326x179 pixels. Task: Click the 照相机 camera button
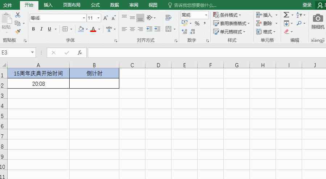(x=318, y=21)
